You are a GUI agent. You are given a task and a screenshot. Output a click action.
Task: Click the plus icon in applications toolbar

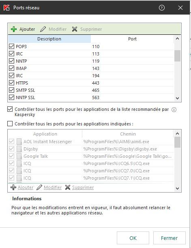coord(13,187)
